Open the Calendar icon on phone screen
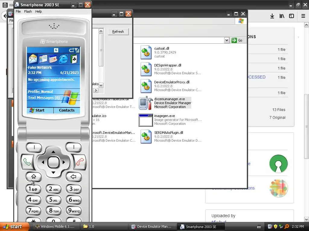The height and width of the screenshot is (231, 309). 53,59
